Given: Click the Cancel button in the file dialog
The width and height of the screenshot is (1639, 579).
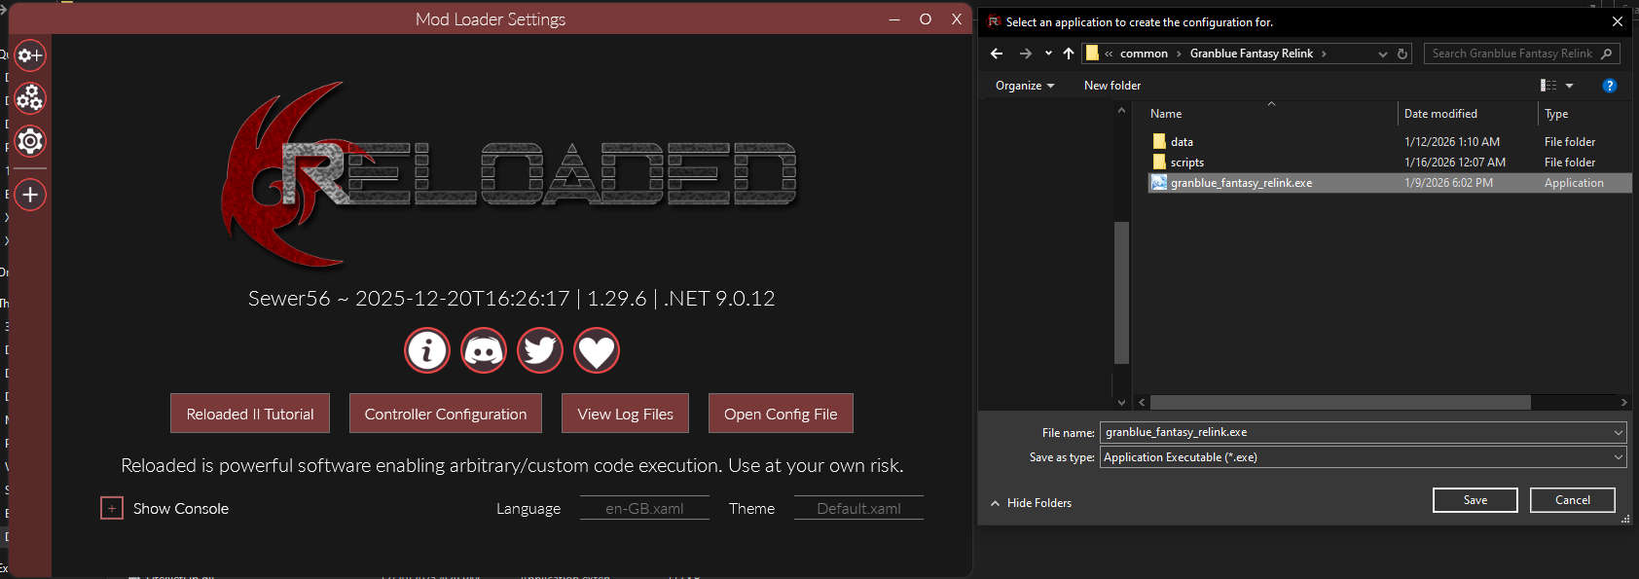Looking at the screenshot, I should (x=1572, y=500).
